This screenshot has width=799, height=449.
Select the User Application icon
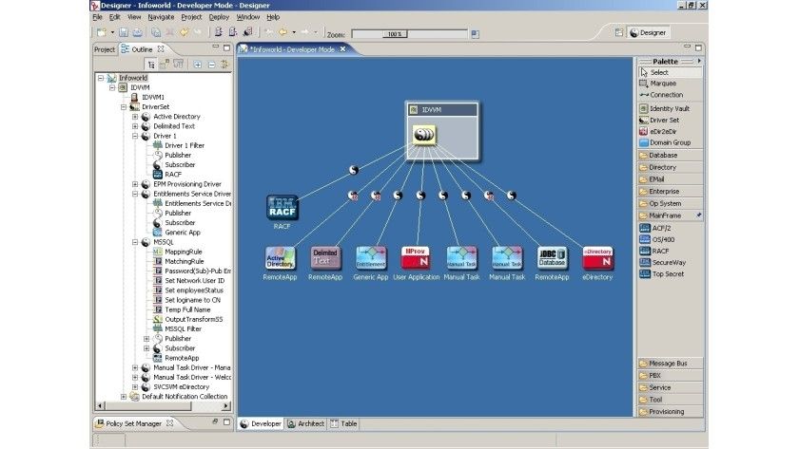click(416, 258)
